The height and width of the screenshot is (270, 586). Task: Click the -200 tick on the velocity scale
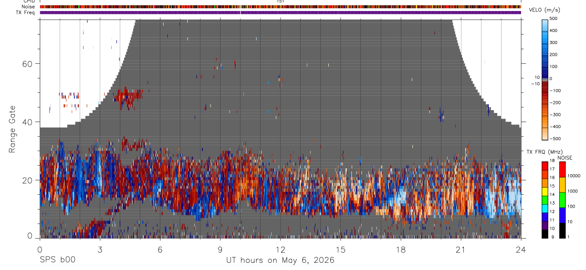tap(556, 102)
